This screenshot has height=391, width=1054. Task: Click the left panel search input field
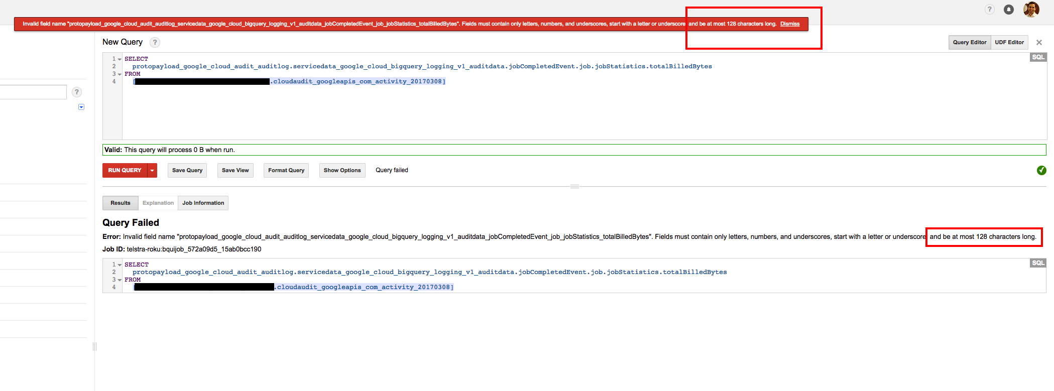point(33,92)
